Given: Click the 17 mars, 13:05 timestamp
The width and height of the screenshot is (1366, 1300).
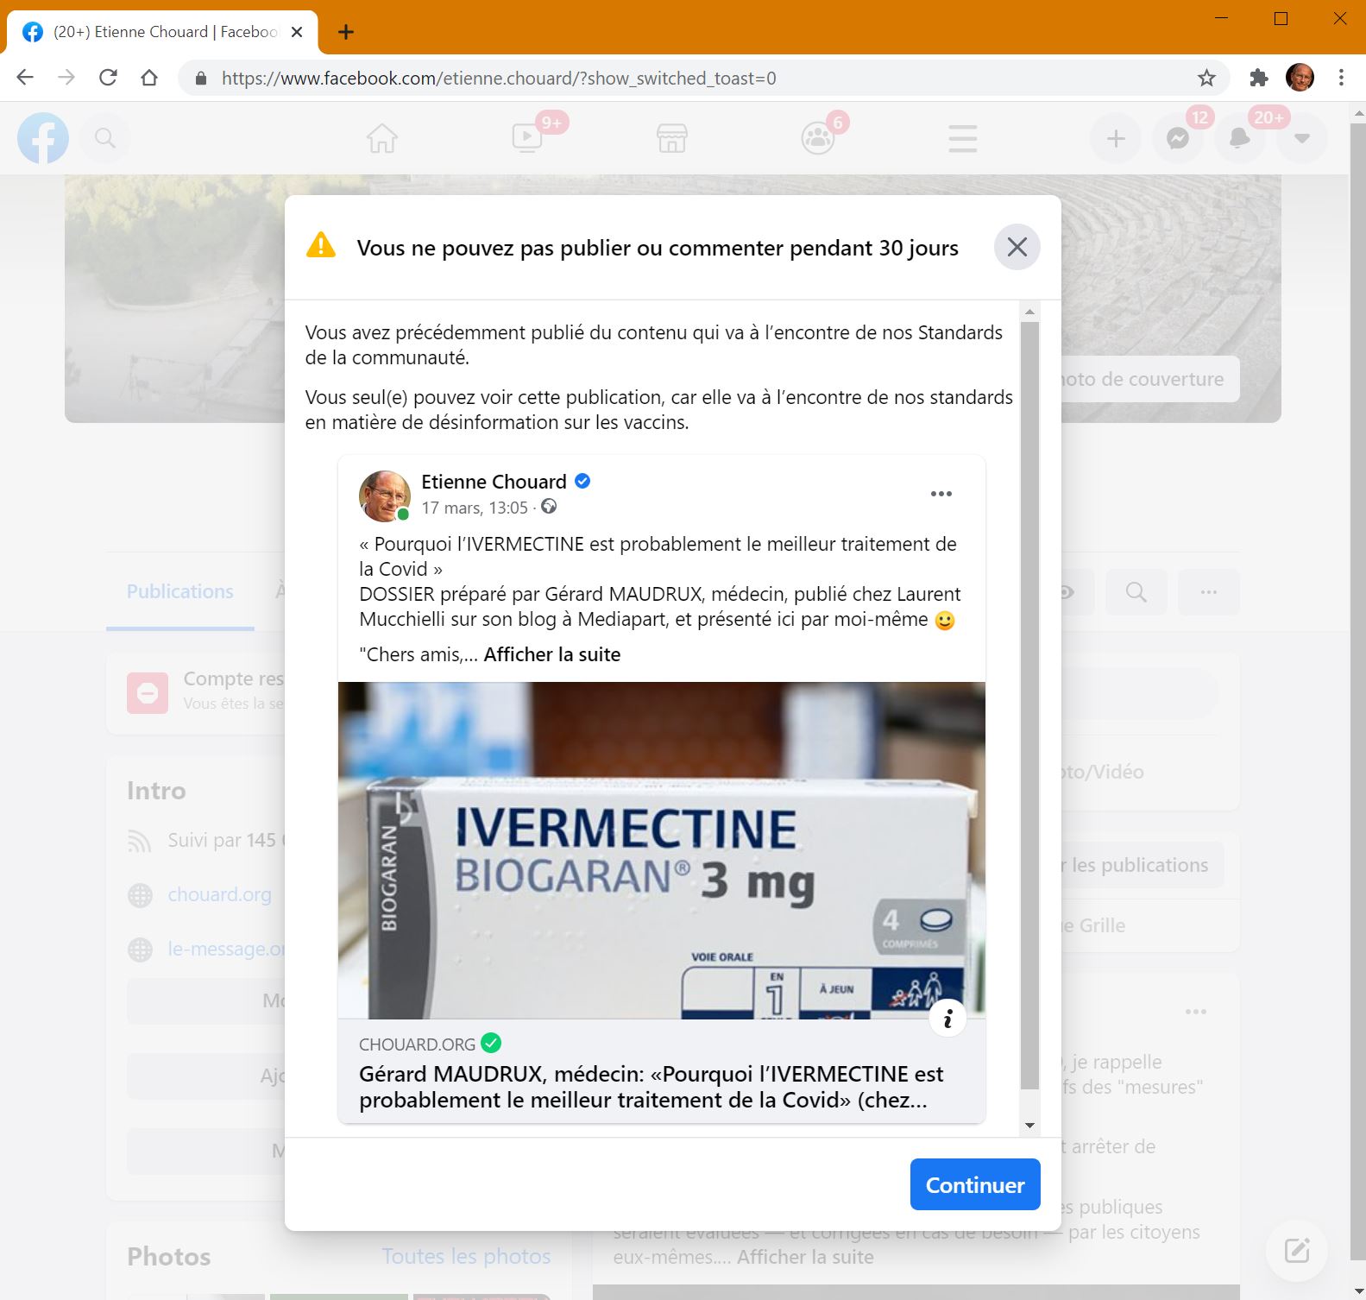Looking at the screenshot, I should 475,508.
